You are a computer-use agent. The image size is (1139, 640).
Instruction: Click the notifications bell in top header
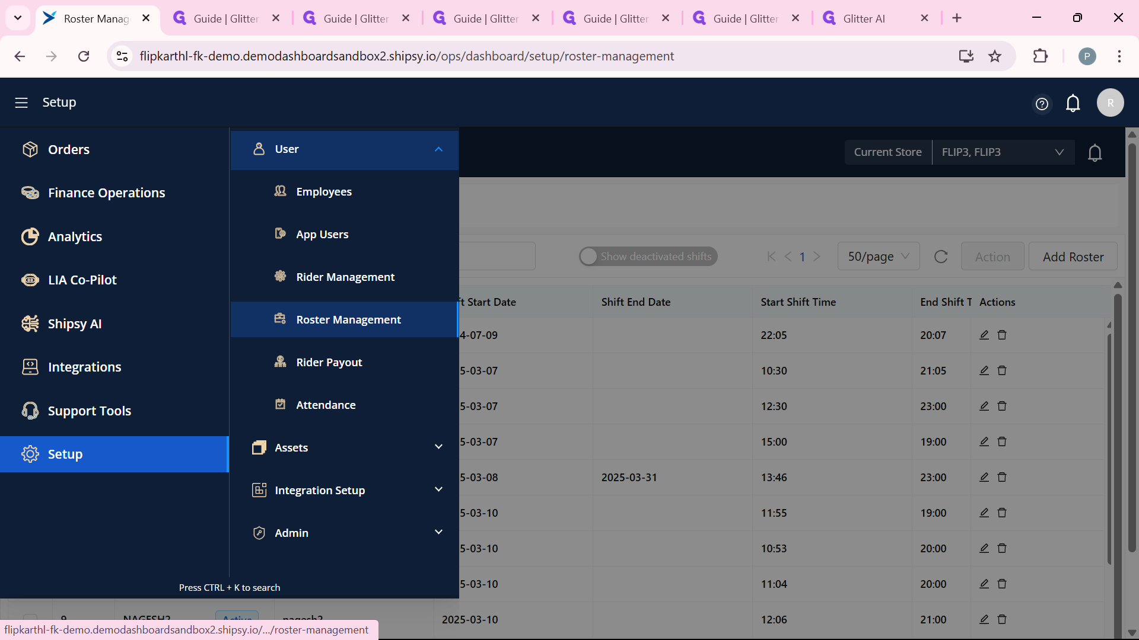pyautogui.click(x=1073, y=103)
